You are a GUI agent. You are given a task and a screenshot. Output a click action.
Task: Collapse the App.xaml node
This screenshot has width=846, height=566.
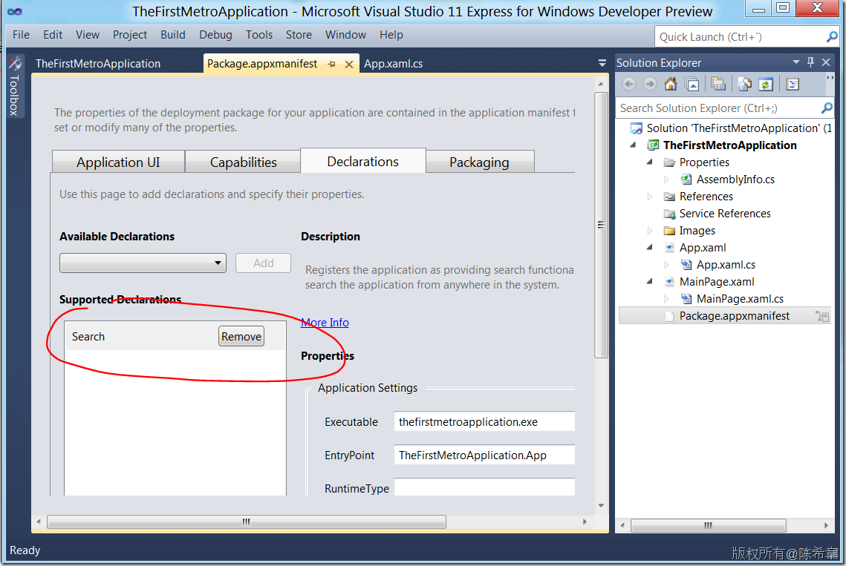tap(650, 248)
